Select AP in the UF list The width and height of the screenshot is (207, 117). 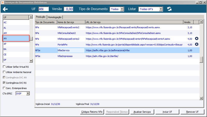click(x=16, y=44)
